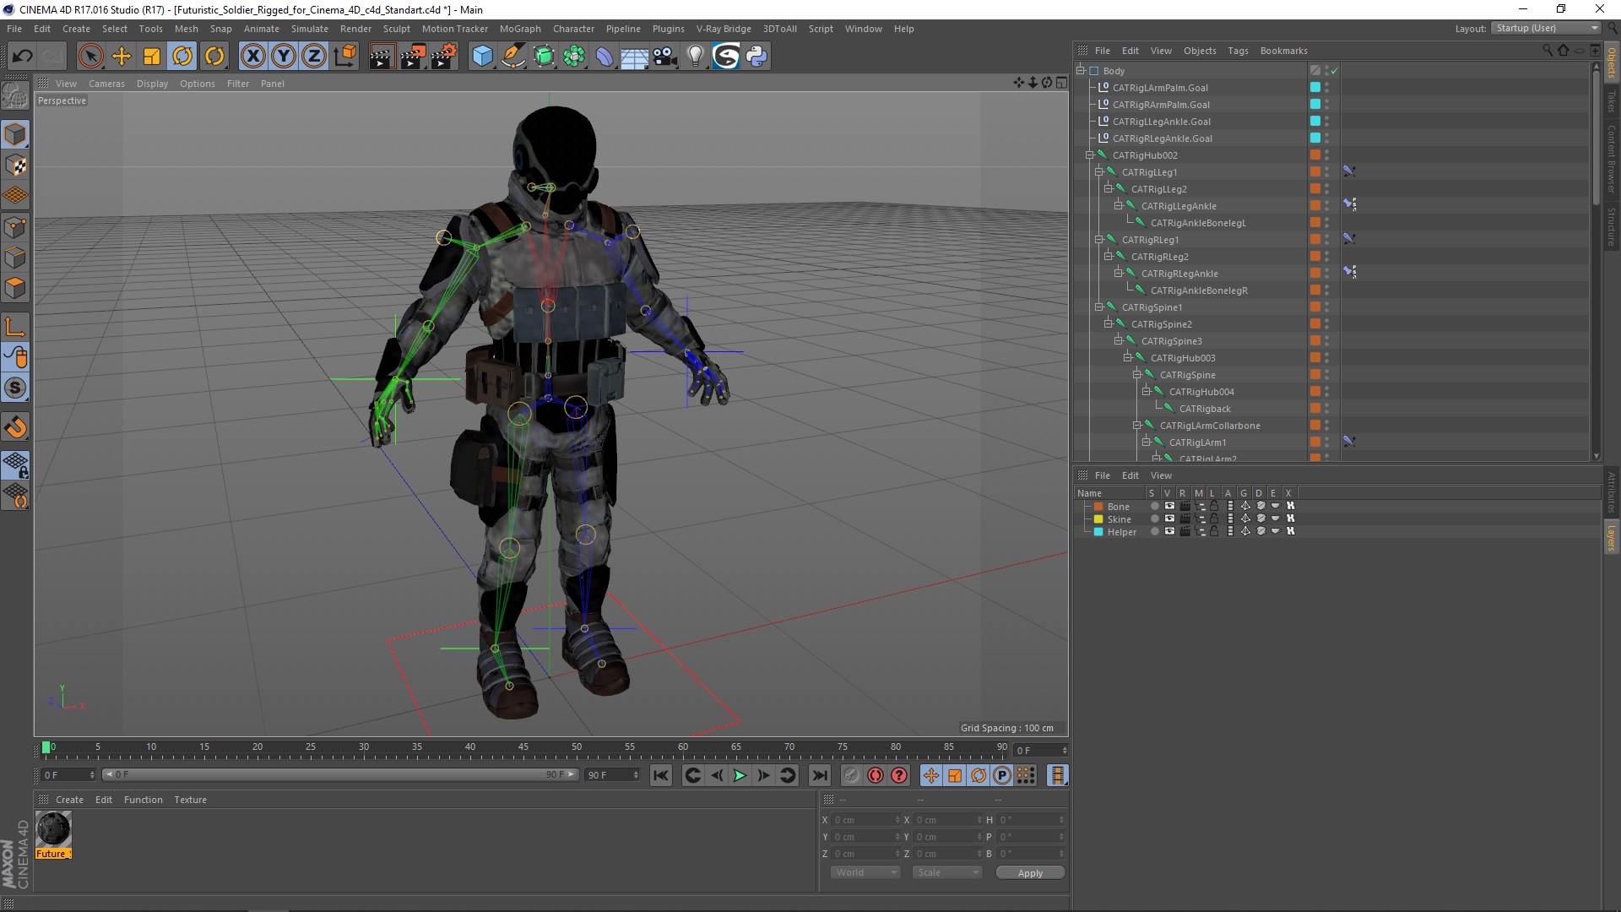
Task: Click the Helper layer cyan color swatch
Action: click(1098, 532)
